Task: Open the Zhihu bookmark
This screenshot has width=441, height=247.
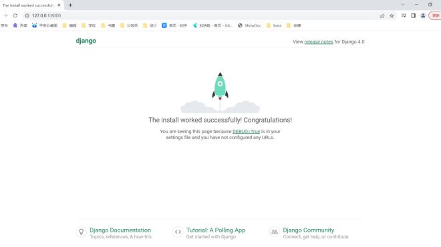Action: [174, 25]
